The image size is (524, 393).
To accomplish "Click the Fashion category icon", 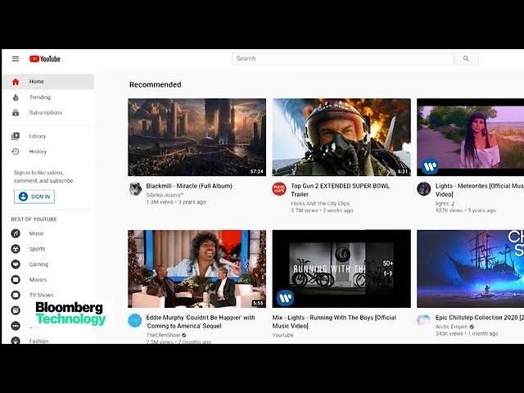I will point(16,341).
